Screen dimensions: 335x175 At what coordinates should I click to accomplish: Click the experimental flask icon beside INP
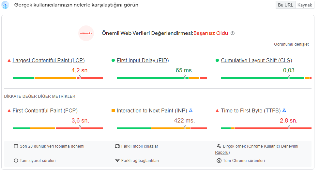[191, 110]
